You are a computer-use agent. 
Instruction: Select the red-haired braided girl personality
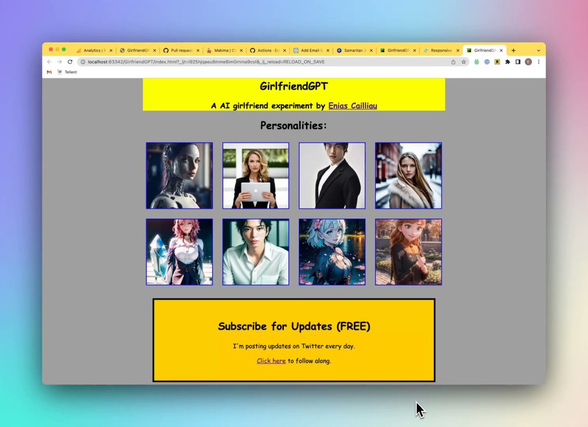tap(409, 252)
